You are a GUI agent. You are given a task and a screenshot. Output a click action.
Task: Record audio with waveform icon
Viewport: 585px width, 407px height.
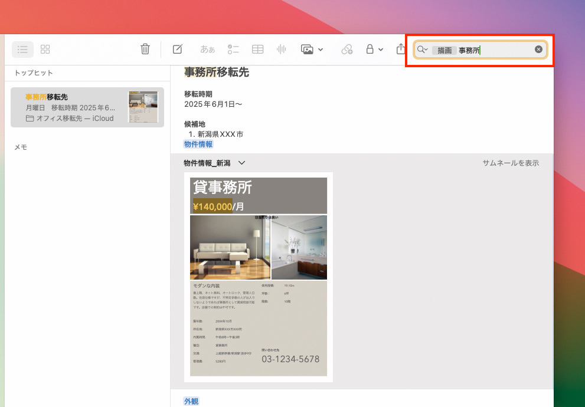tap(282, 49)
